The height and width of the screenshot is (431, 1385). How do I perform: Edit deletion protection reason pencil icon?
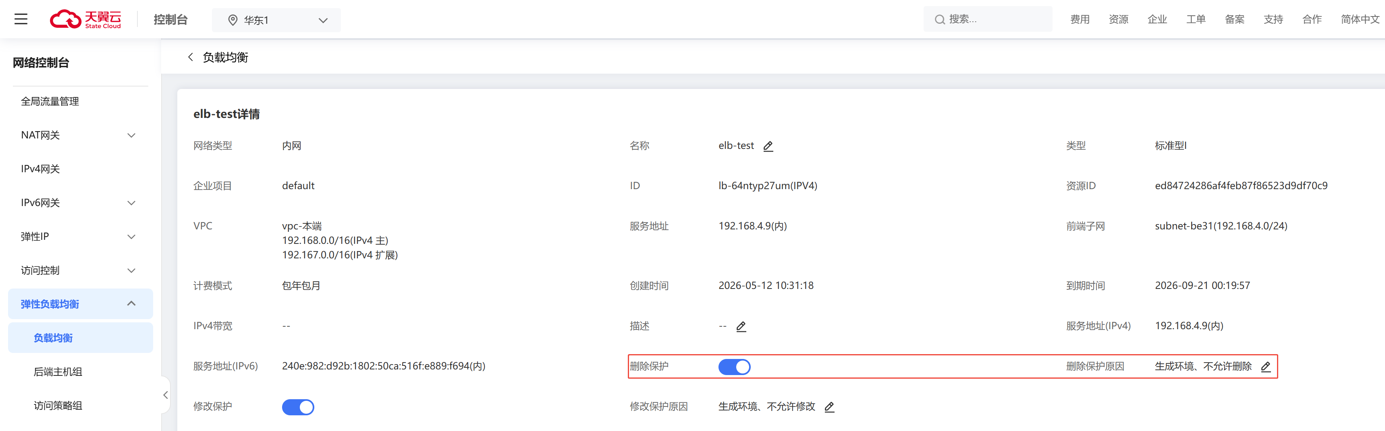click(x=1266, y=367)
